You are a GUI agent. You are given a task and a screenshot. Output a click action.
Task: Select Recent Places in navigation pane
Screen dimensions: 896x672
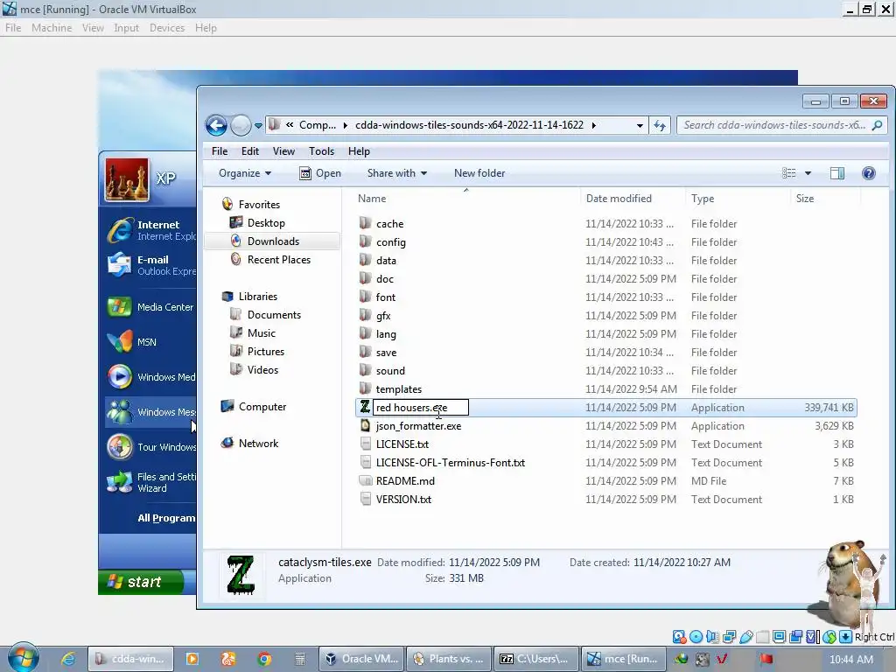[278, 259]
